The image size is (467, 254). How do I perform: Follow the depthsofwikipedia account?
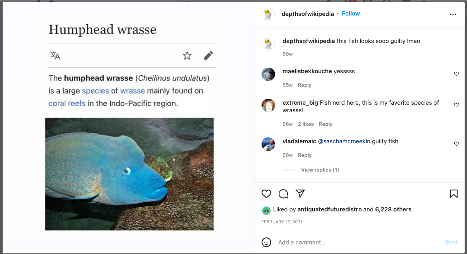click(x=350, y=14)
